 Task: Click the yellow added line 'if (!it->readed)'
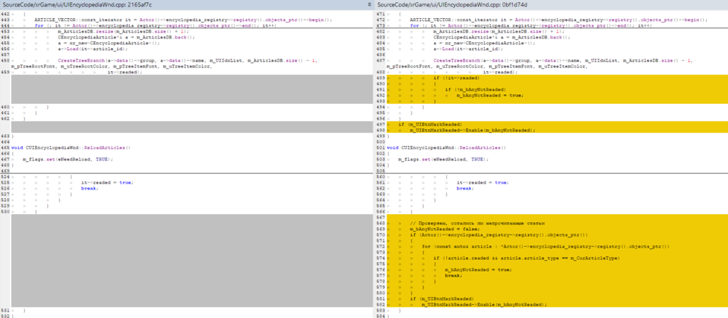tap(456, 77)
